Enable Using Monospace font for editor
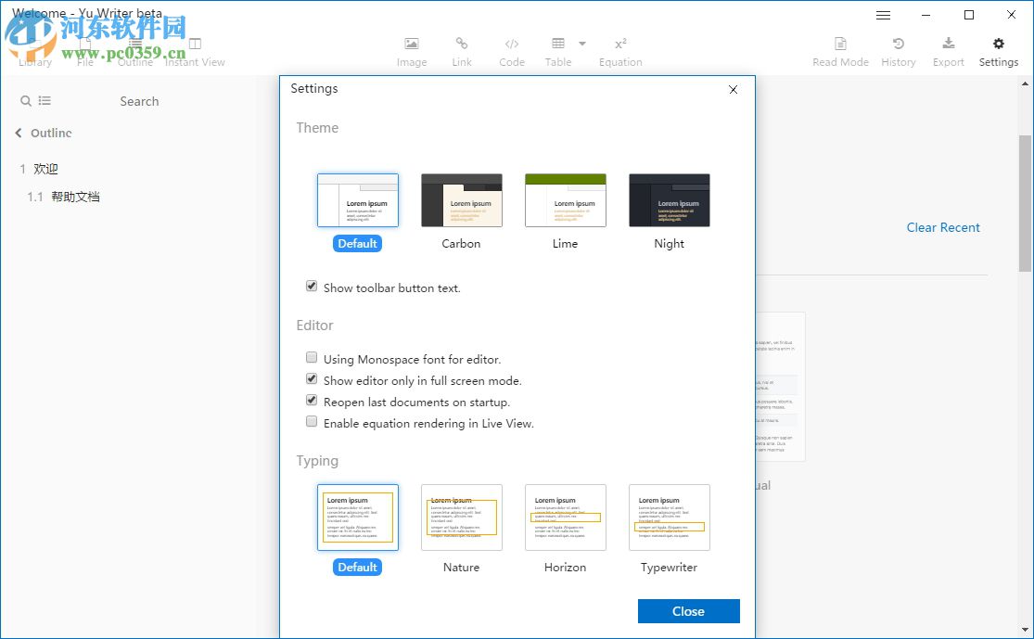 click(x=312, y=357)
